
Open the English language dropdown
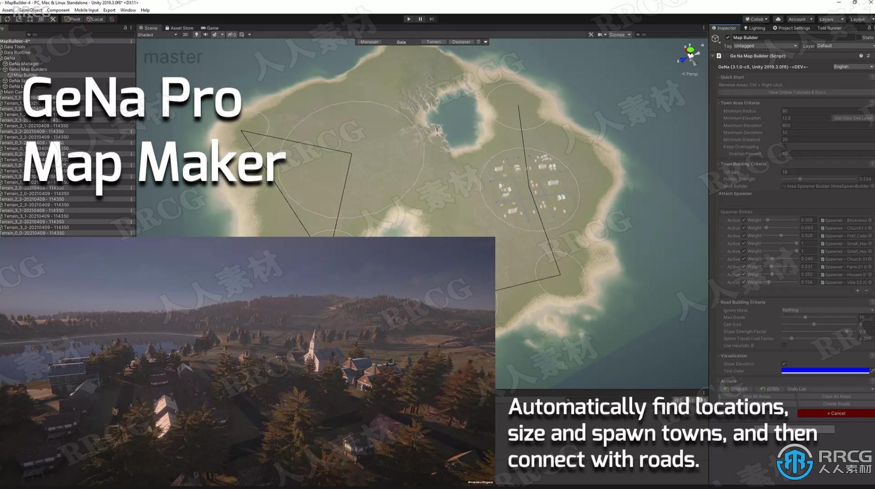pos(853,67)
